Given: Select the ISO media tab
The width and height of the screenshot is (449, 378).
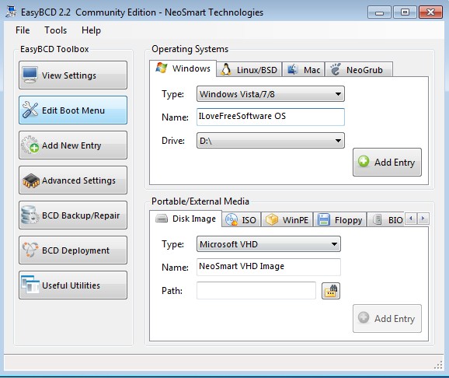Looking at the screenshot, I should click(x=242, y=220).
